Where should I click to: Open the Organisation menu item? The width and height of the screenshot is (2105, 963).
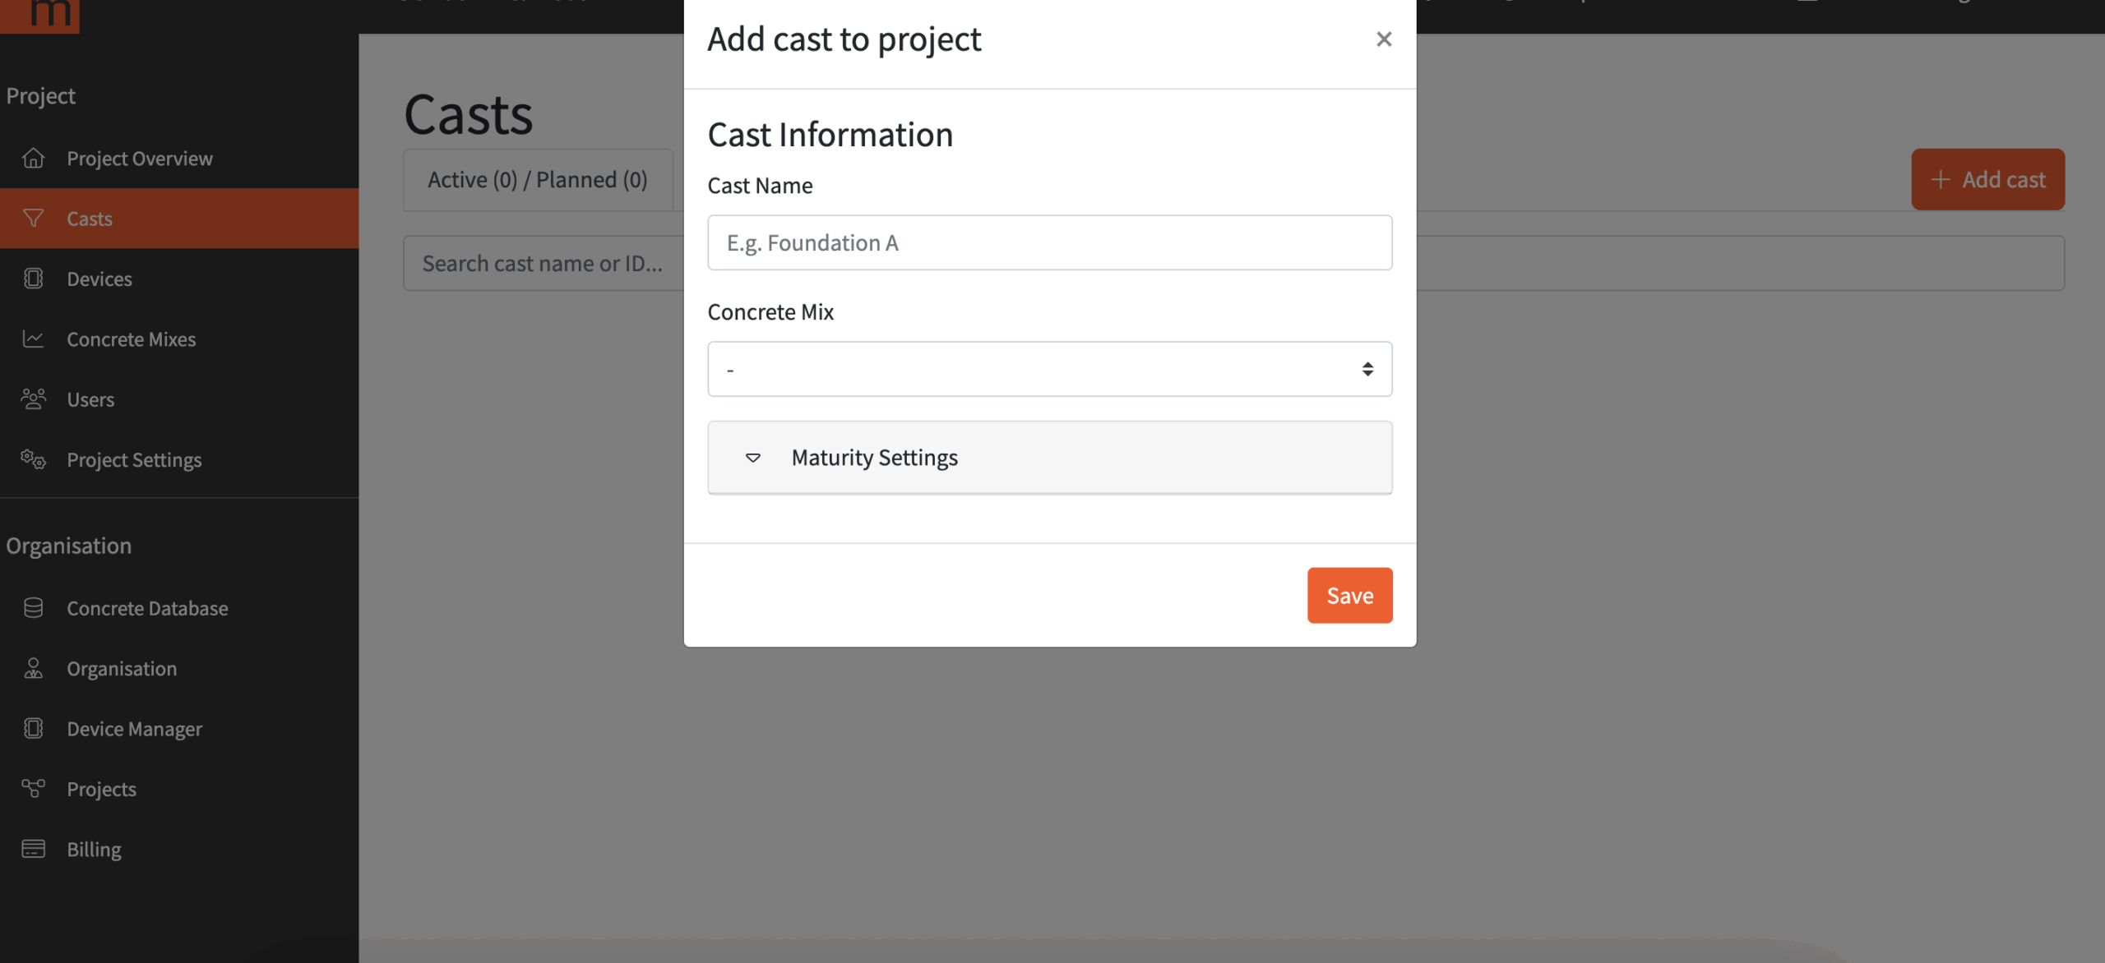pyautogui.click(x=122, y=669)
